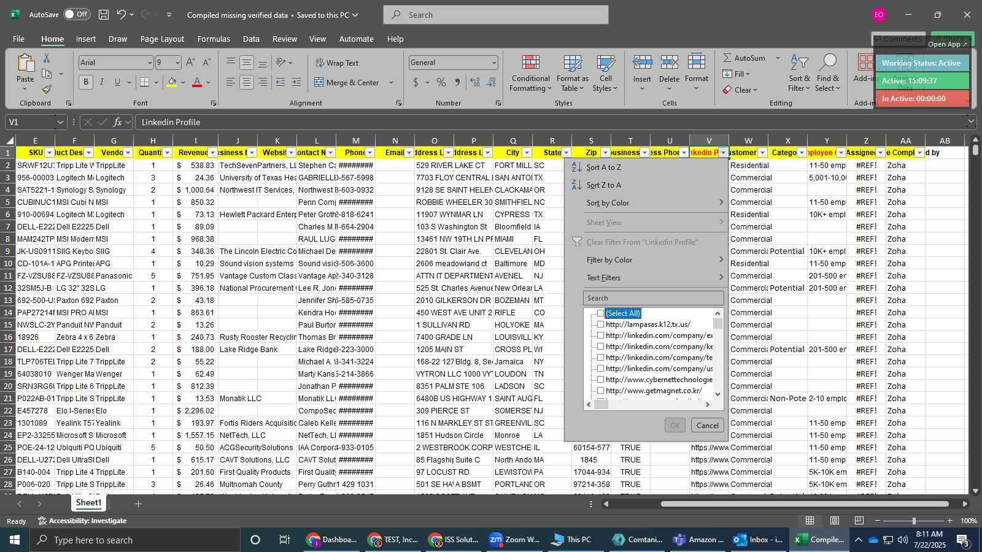
Task: Click the Format cells icon
Action: 697,63
